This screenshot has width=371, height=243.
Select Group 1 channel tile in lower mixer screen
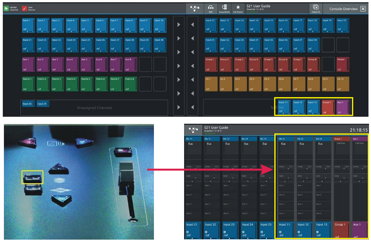[x=342, y=230]
